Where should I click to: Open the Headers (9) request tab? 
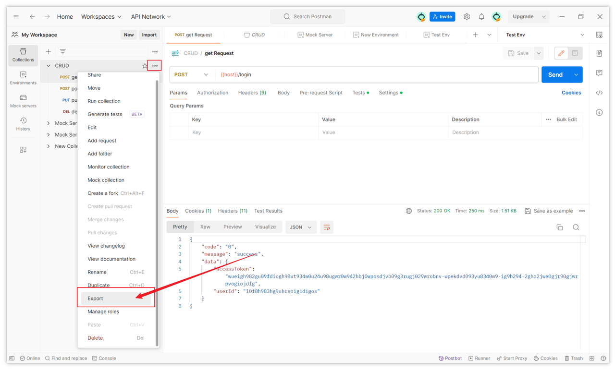(x=252, y=93)
